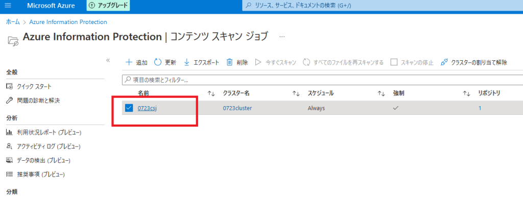Open アクティビティ ログ (プレビュー) in sidebar
523x197 pixels.
coord(43,146)
